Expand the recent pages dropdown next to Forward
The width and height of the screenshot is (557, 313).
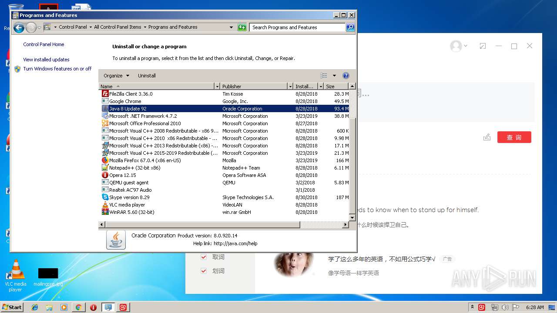(39, 28)
